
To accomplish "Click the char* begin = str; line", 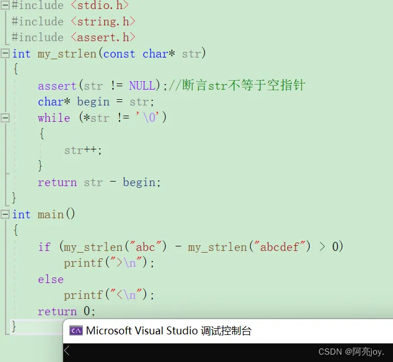I will 96,102.
